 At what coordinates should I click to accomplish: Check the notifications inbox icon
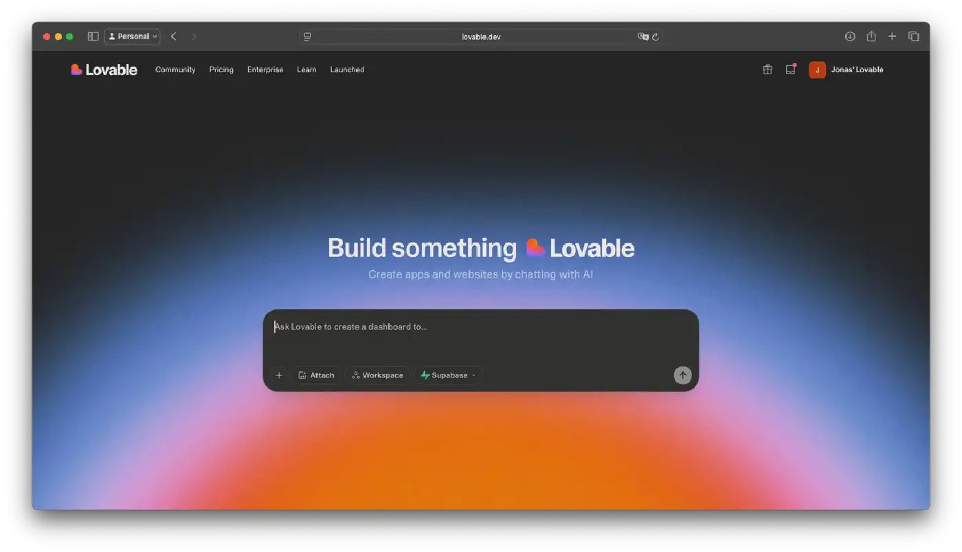790,69
